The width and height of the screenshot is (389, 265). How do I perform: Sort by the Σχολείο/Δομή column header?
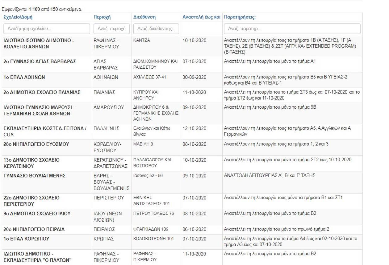click(x=18, y=17)
